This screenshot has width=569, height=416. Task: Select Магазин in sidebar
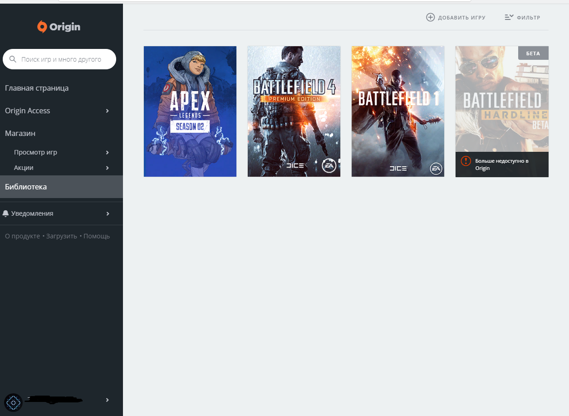[x=20, y=133]
